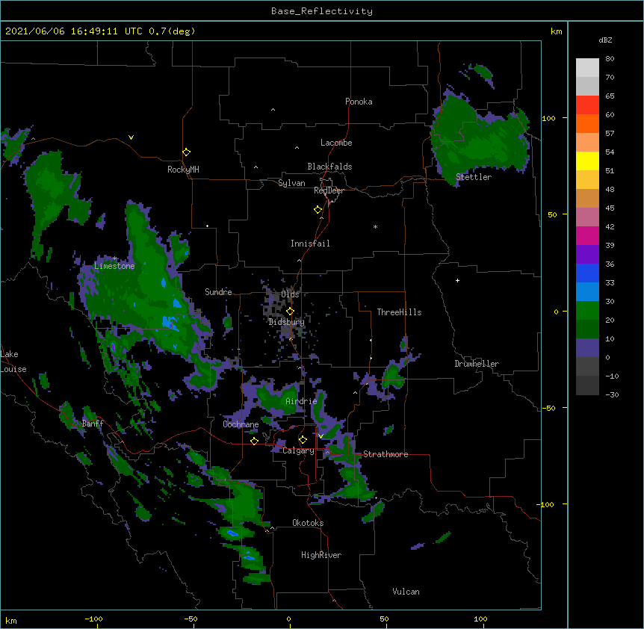Click the Blackfalds label
The width and height of the screenshot is (644, 629).
(329, 167)
